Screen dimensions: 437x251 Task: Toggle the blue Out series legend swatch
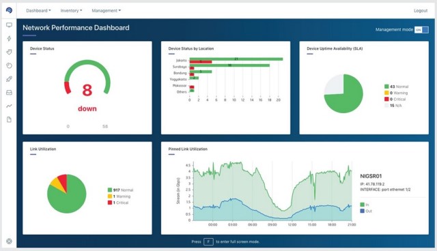click(x=363, y=211)
